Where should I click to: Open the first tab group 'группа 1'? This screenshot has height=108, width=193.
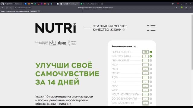[x=8, y=4]
